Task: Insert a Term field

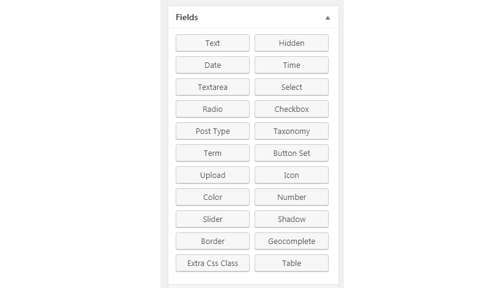Action: pyautogui.click(x=212, y=153)
